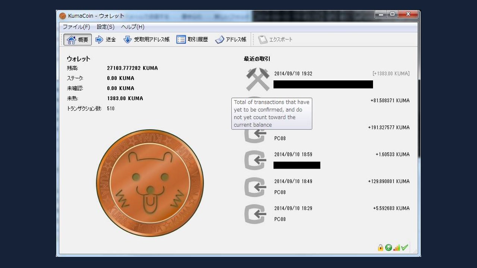
Task: Click the 未熟 immature label
Action: 72,98
